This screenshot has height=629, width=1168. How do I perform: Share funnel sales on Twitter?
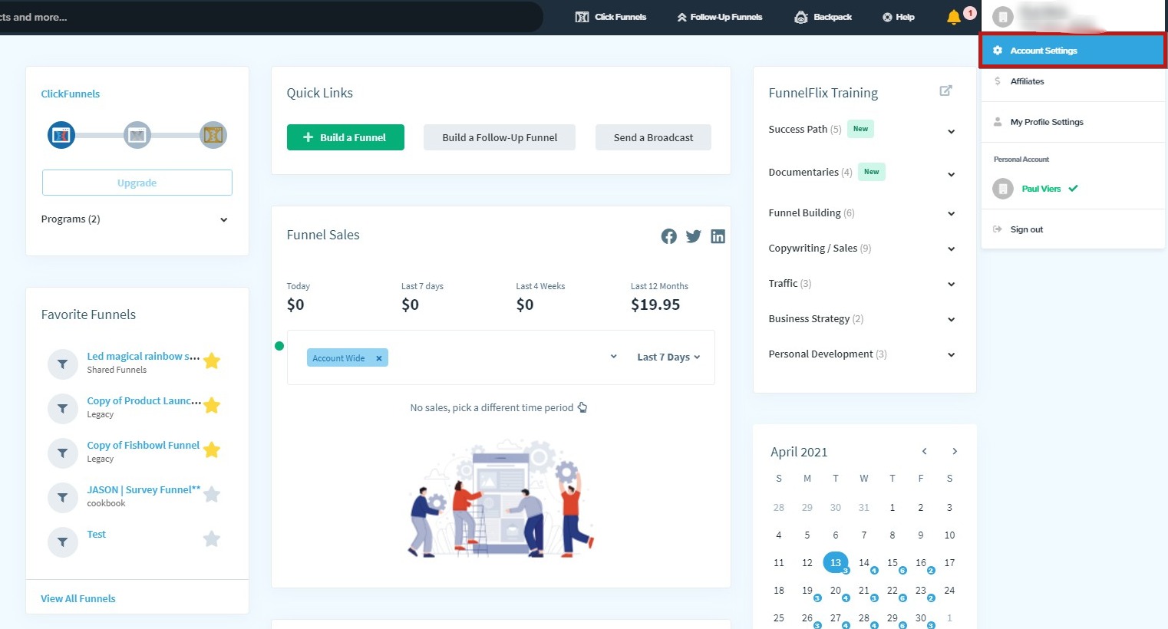tap(694, 236)
